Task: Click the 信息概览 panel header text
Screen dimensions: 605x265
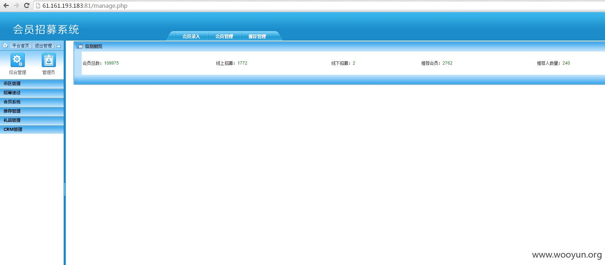Action: tap(94, 46)
